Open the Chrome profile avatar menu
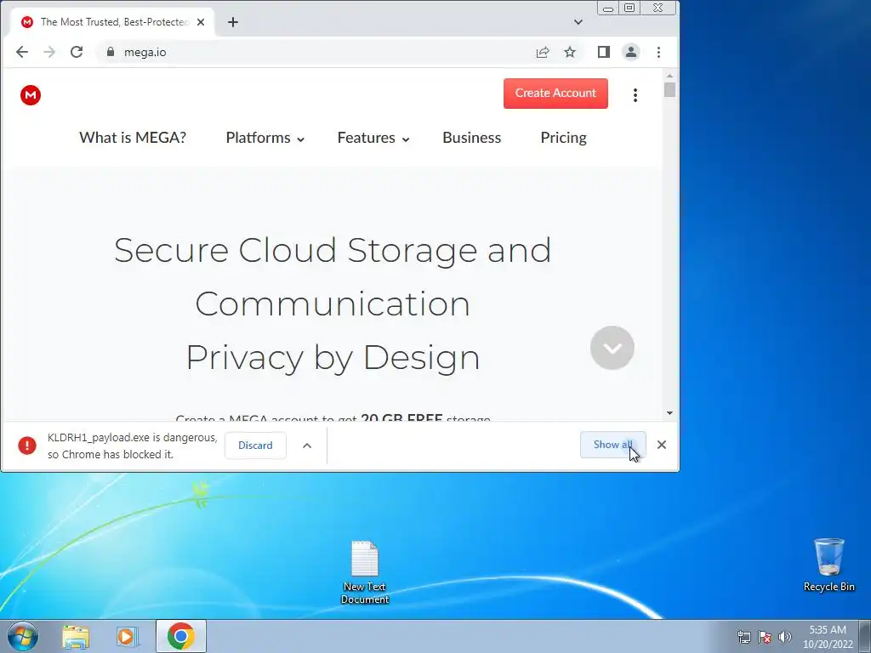This screenshot has height=653, width=871. tap(631, 52)
